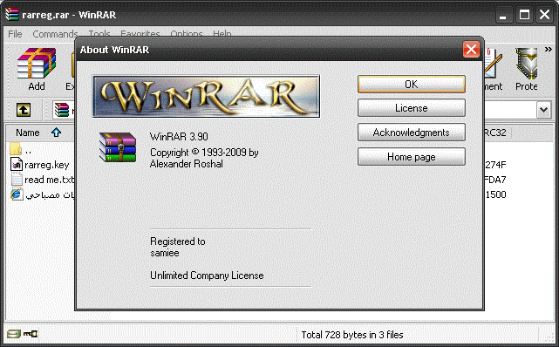This screenshot has width=559, height=347.
Task: Click the 'Unlimited Company License' text
Action: [x=207, y=276]
